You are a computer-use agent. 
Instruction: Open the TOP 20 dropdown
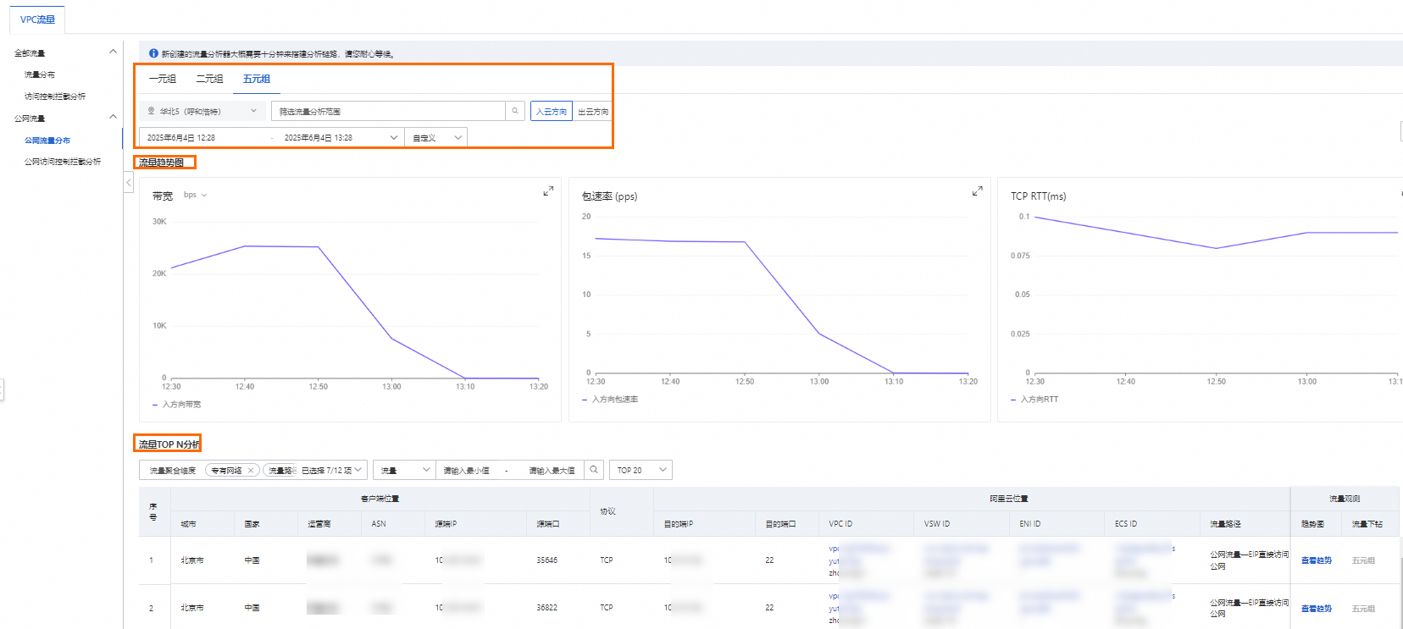640,470
